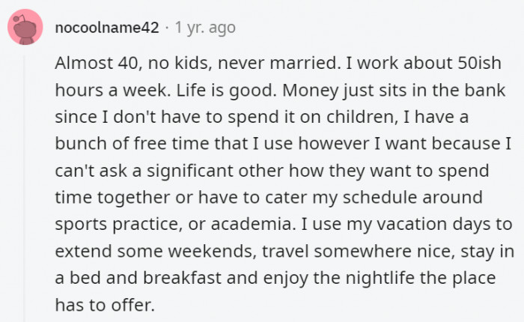
Task: Click the word 'breakfast' in the comment
Action: click(x=182, y=278)
